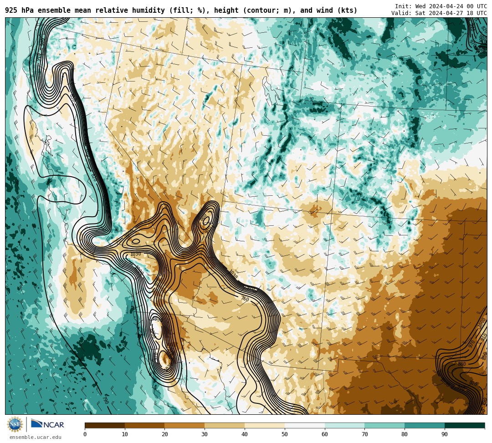Image resolution: width=492 pixels, height=443 pixels.
Task: Click the 90-100% darkest green colorbar segment
Action: pyautogui.click(x=465, y=425)
